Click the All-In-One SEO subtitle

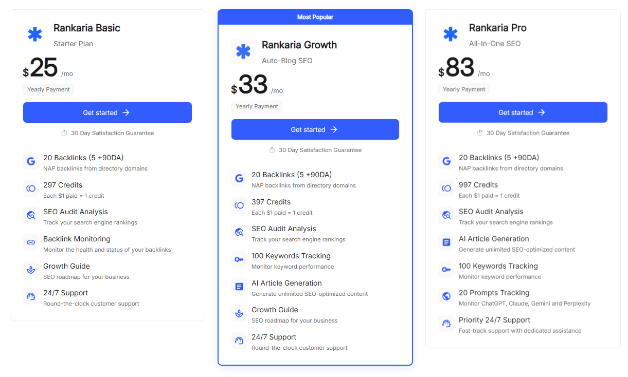(495, 44)
